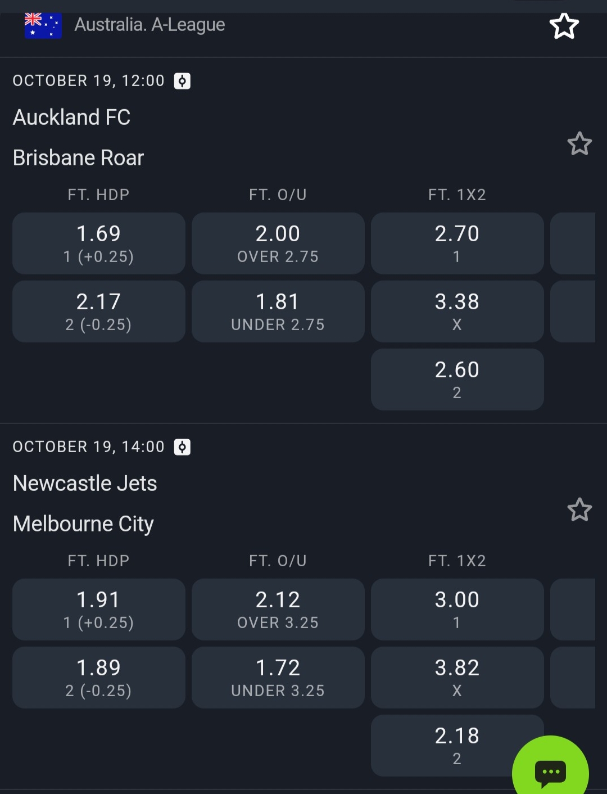
Task: Select Auckland FC handicap +0.25 at 1.69
Action: click(99, 243)
